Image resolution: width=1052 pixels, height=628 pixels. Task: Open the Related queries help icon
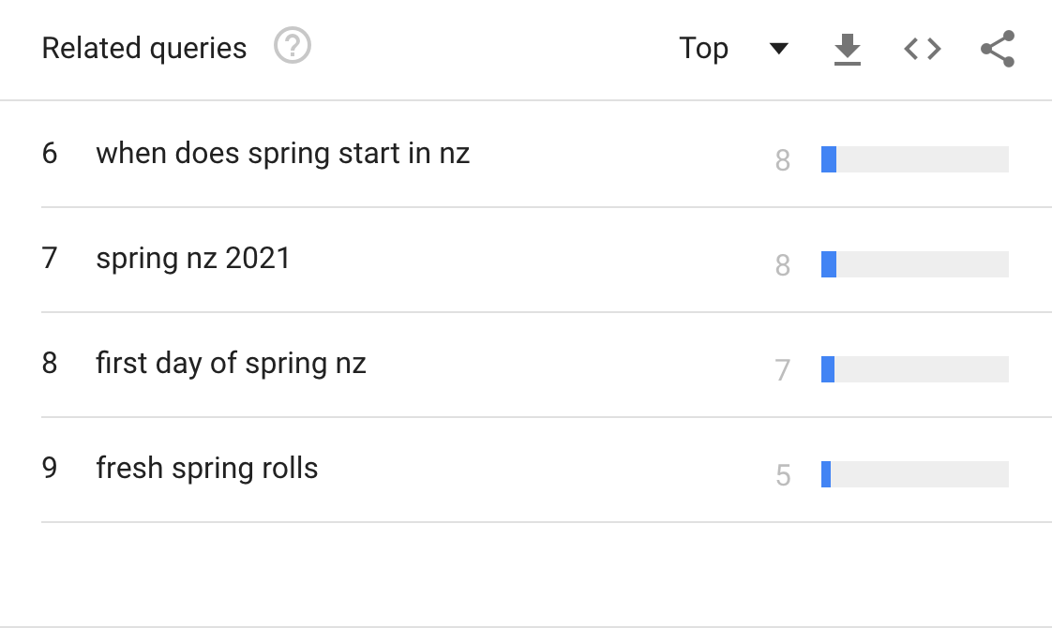pos(293,46)
